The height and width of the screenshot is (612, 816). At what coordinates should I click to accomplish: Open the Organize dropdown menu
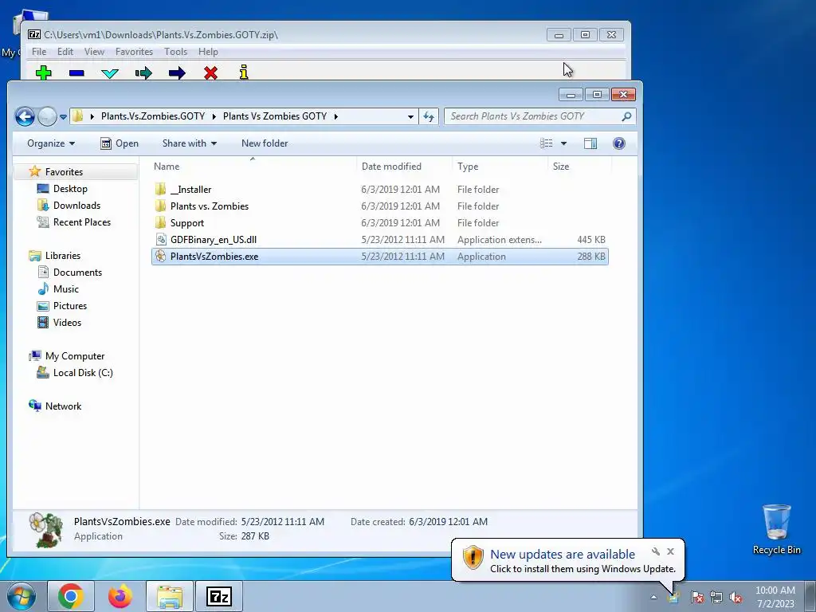(51, 143)
